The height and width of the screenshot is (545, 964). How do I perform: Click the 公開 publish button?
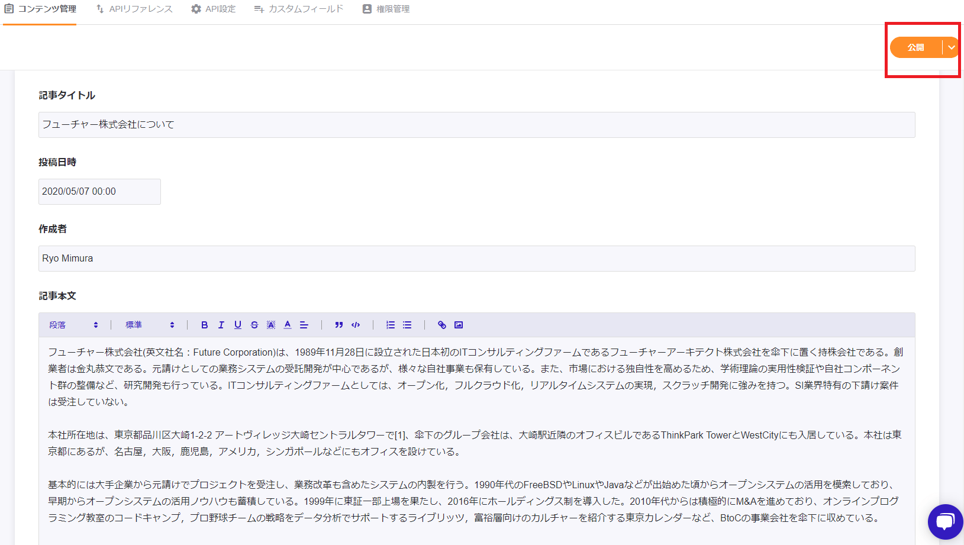pos(916,47)
